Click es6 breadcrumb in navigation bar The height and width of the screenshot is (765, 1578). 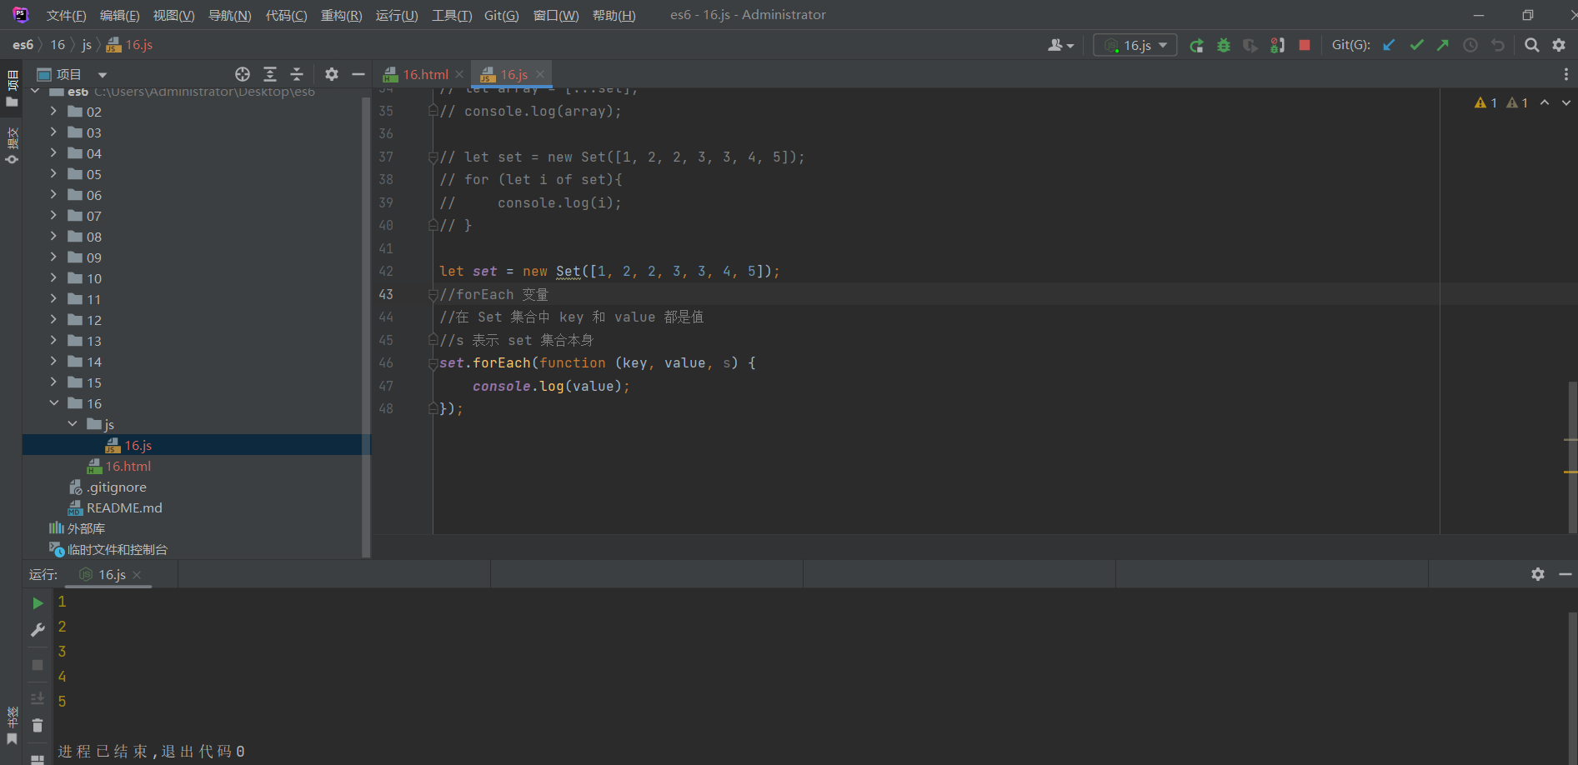pos(23,45)
